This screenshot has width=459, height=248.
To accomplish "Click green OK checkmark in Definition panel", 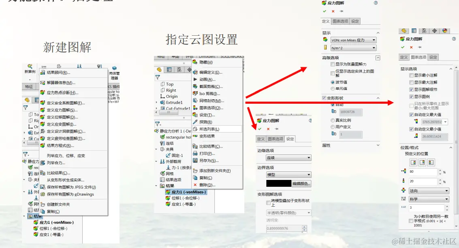I will point(325,11).
